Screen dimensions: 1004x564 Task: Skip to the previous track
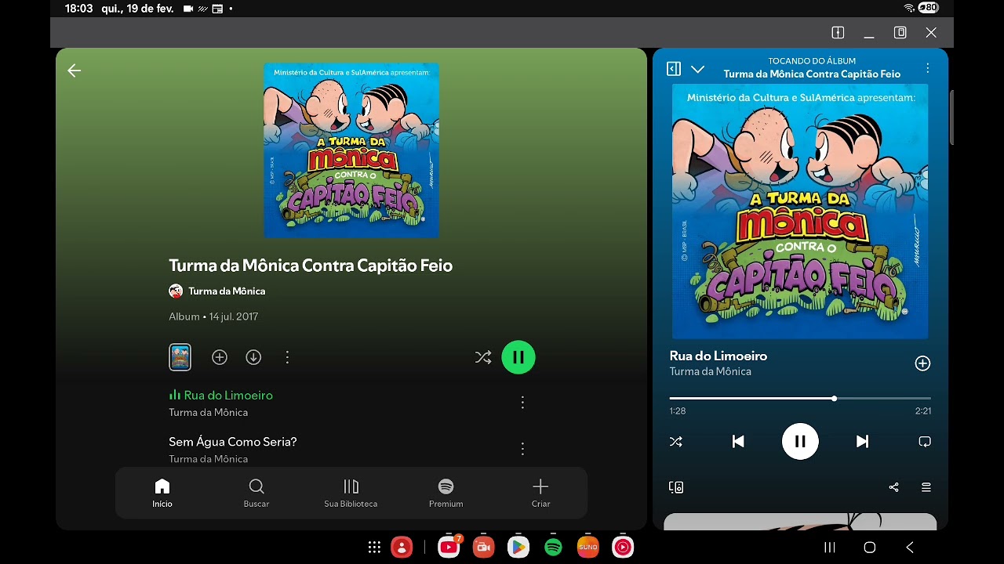coord(738,442)
